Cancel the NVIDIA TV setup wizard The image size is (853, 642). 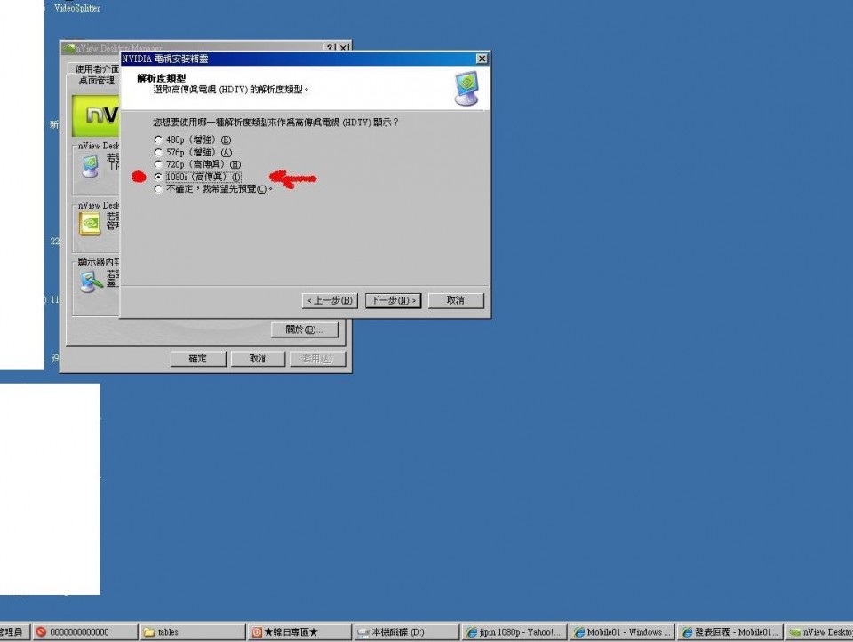[x=456, y=301]
